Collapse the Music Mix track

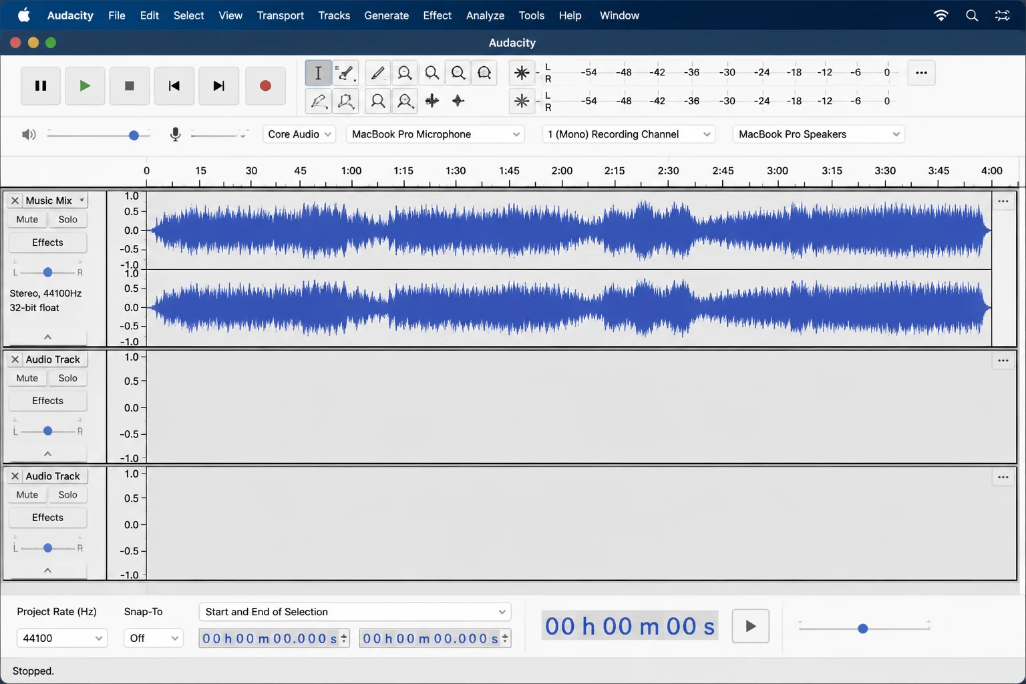pos(47,337)
